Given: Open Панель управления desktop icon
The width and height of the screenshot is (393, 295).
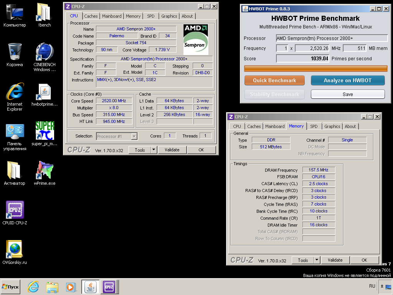Looking at the screenshot, I should coord(15,137).
